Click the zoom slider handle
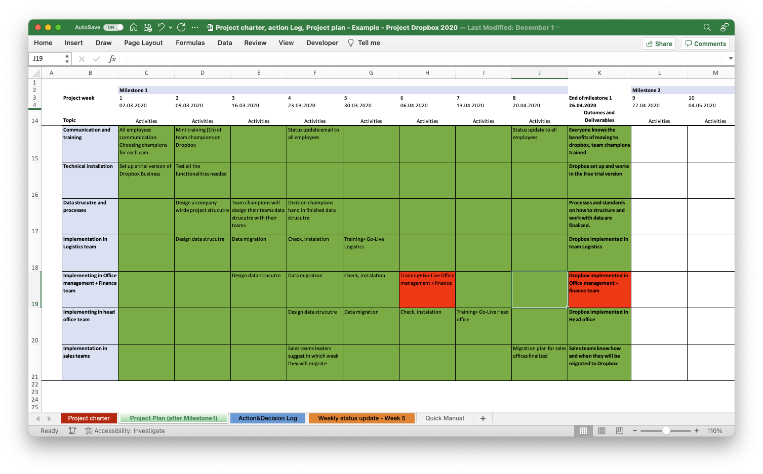Screen dimensions: 763x474 coord(666,431)
